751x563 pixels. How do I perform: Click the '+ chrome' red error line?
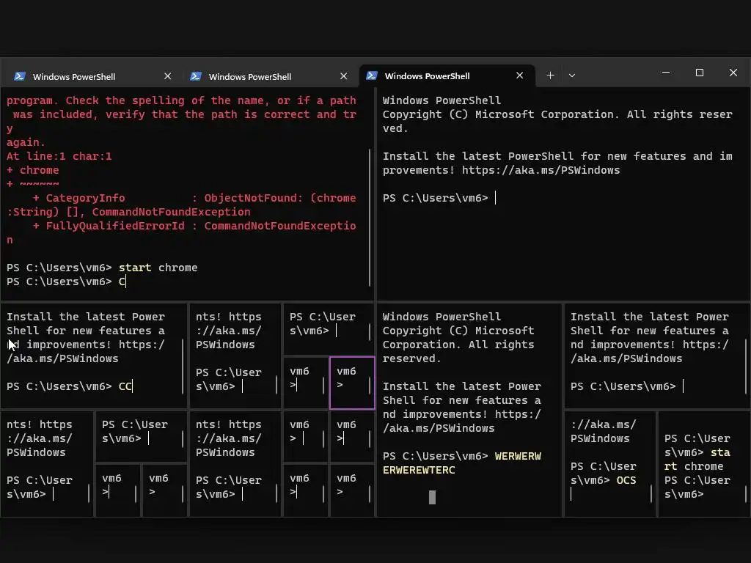(32, 170)
